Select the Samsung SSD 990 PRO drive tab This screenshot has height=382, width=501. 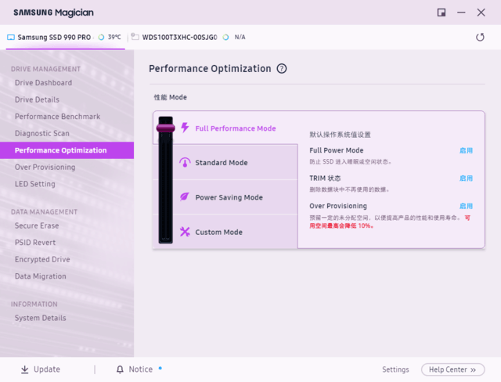[x=55, y=37]
